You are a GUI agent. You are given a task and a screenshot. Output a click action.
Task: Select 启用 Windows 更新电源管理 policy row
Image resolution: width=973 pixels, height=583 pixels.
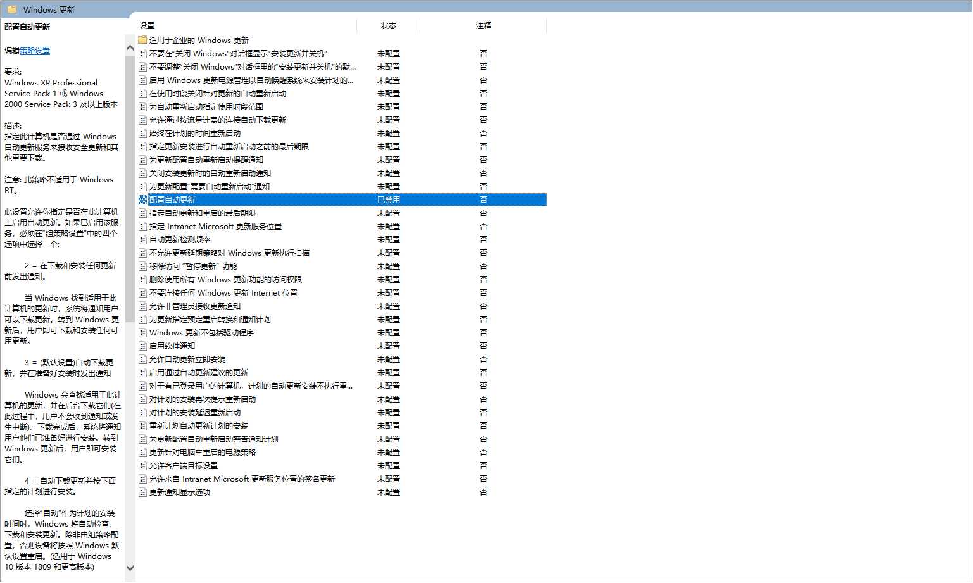pos(251,80)
